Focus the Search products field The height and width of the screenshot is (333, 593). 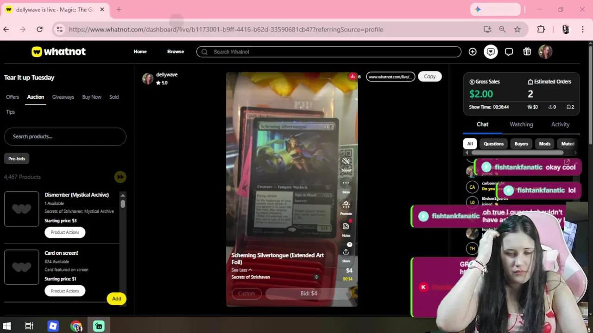point(65,136)
